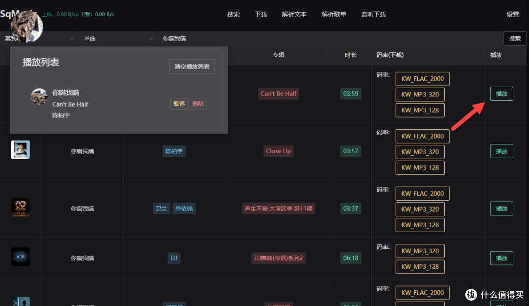Go to the 下载 menu tab
This screenshot has height=306, width=529.
coord(261,15)
